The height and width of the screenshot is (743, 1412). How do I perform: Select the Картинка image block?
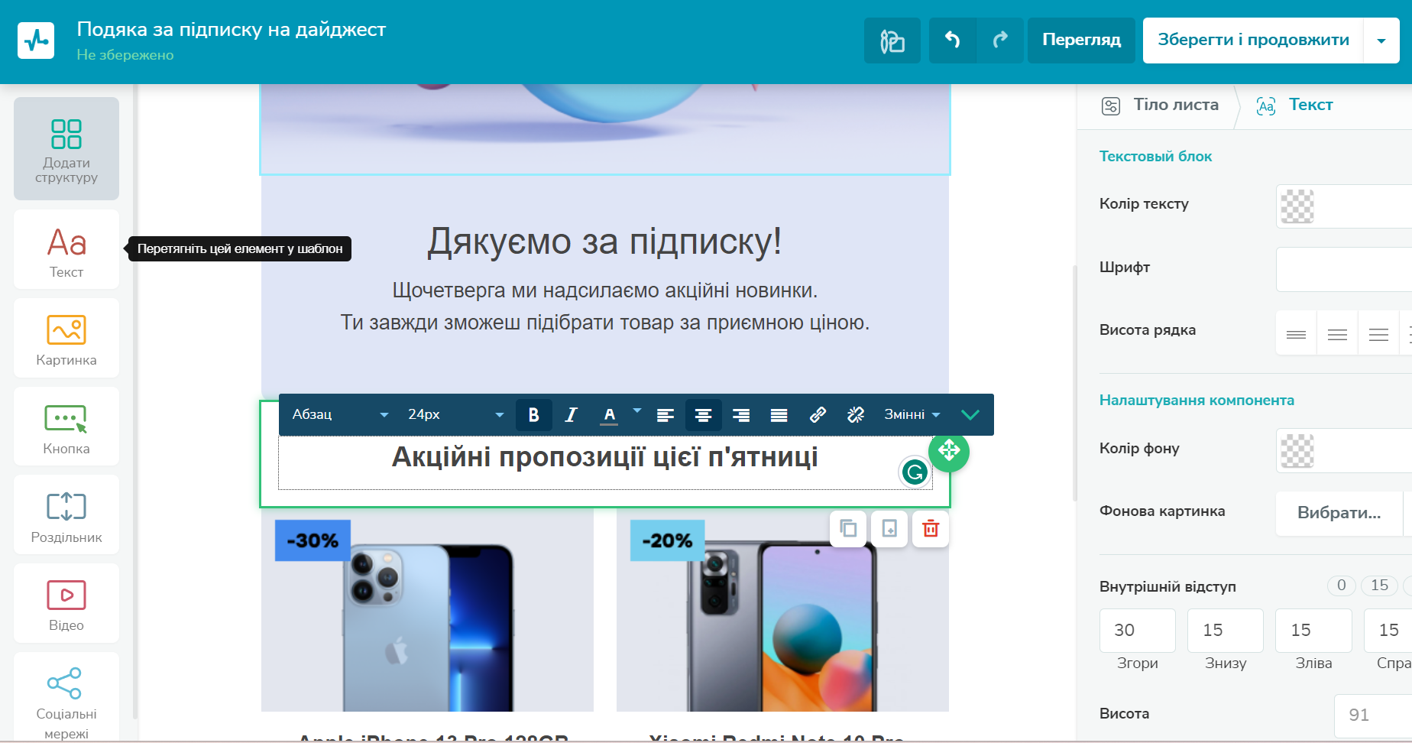66,339
